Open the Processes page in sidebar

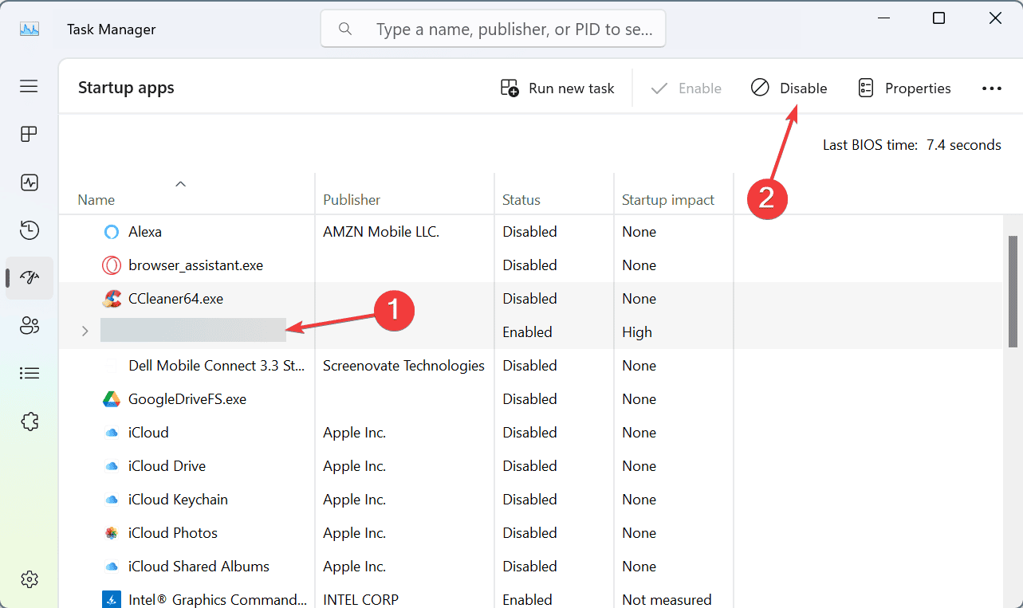(x=30, y=134)
